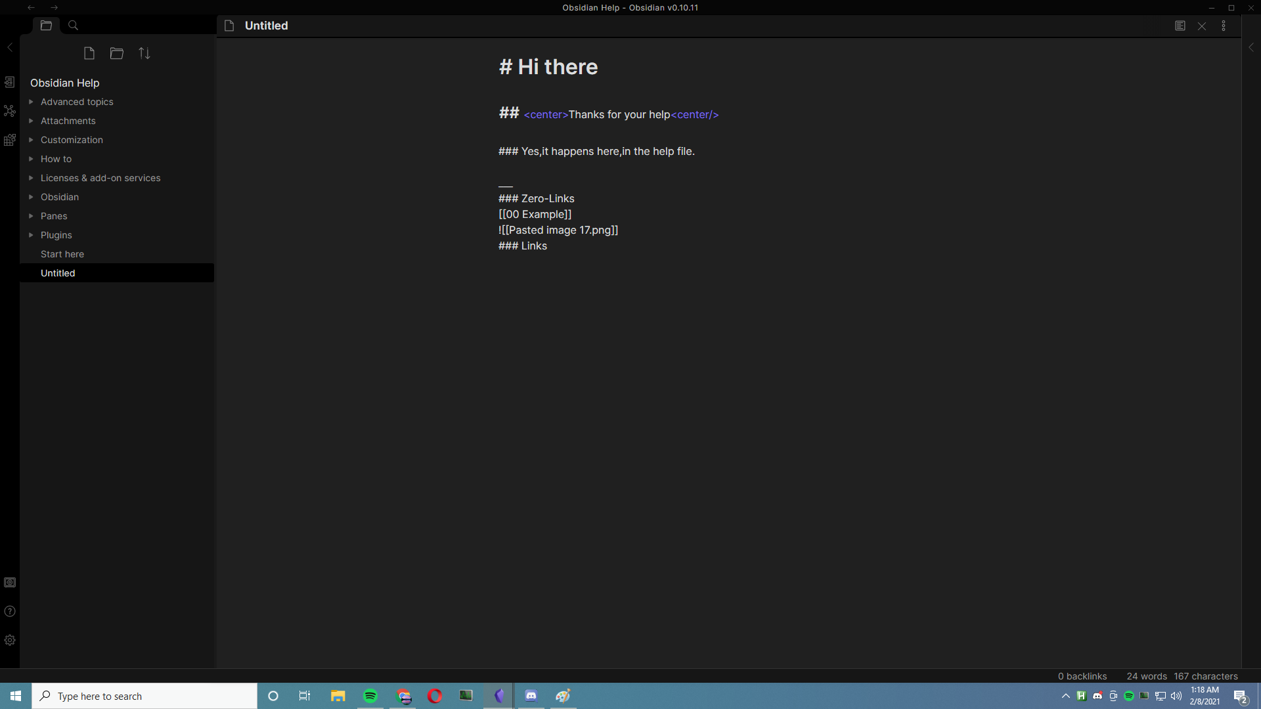
Task: Click the Obsidian Help vault name
Action: [65, 82]
